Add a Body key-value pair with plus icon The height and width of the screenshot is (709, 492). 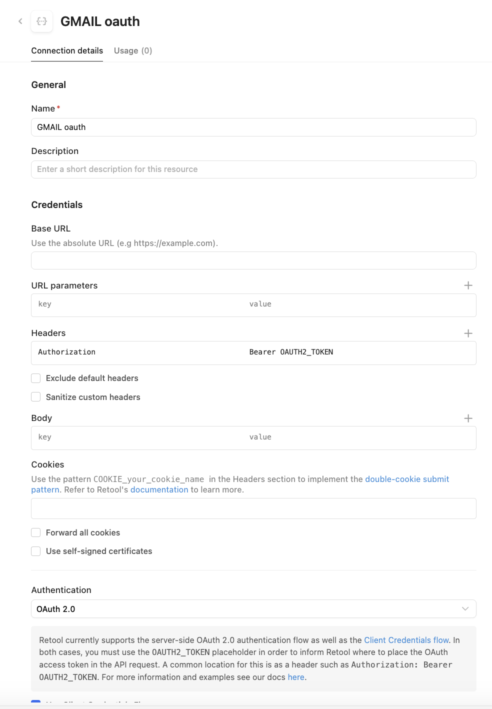(x=468, y=418)
